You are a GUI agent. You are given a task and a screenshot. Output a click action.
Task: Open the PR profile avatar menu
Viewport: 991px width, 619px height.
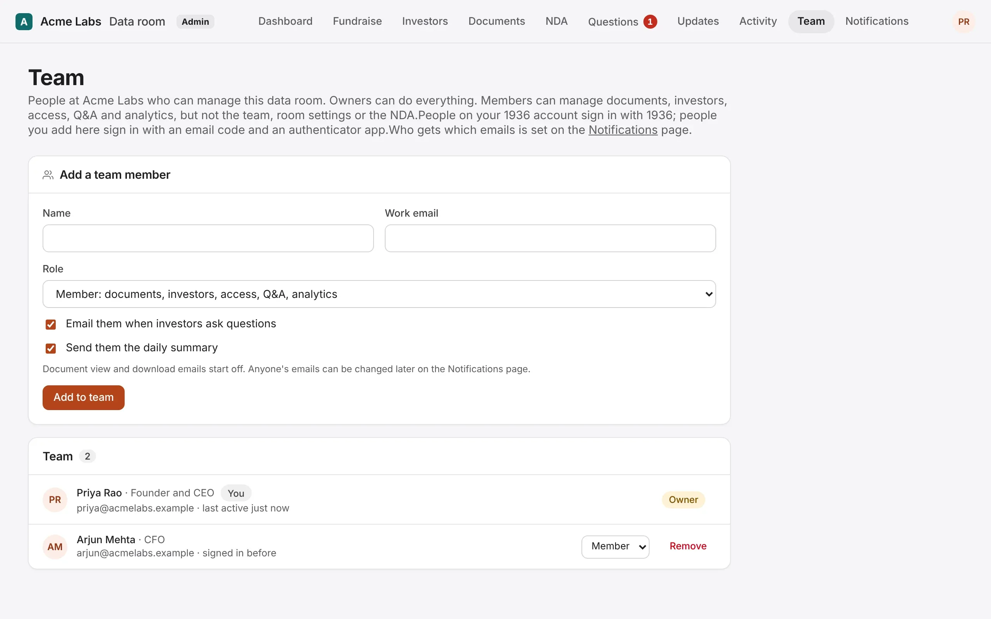pos(963,22)
